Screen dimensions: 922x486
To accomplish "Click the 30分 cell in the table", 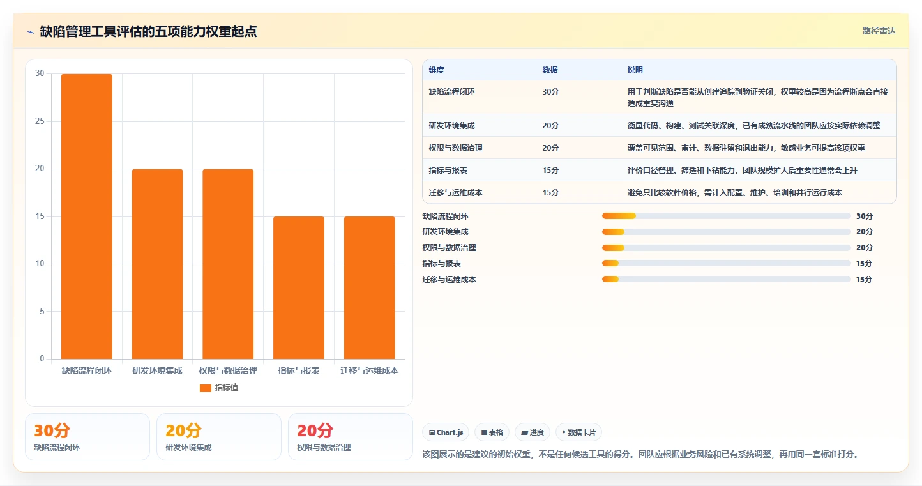I will tap(550, 91).
